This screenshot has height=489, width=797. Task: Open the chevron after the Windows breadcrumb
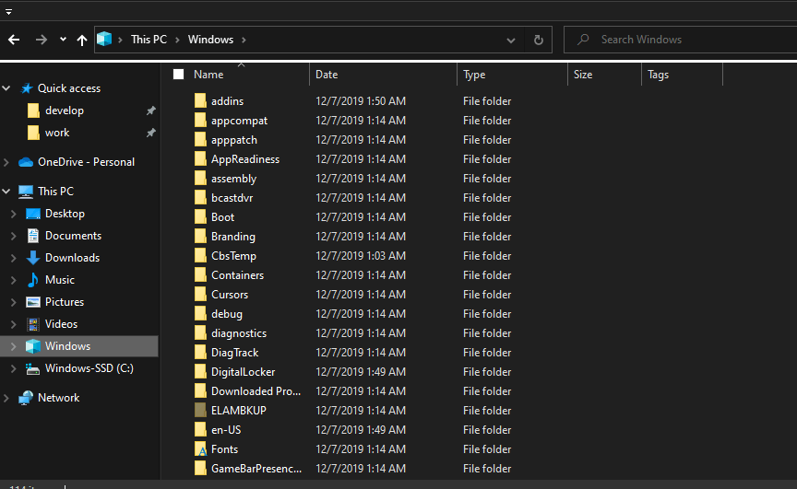(x=244, y=40)
